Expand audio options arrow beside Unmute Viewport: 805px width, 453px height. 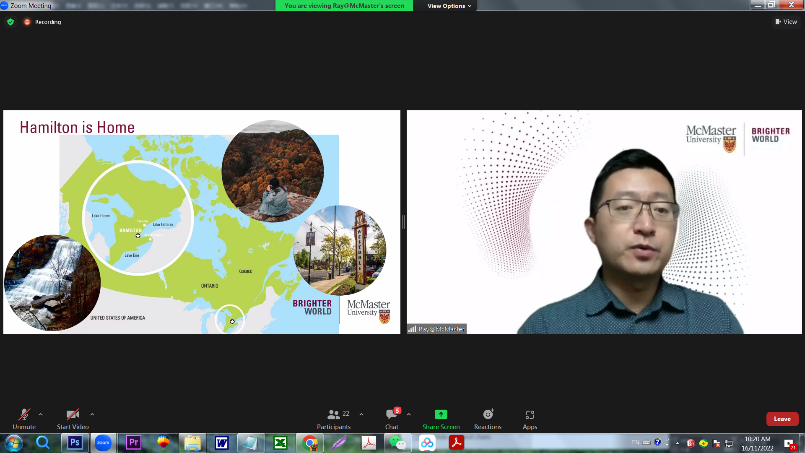pos(41,414)
